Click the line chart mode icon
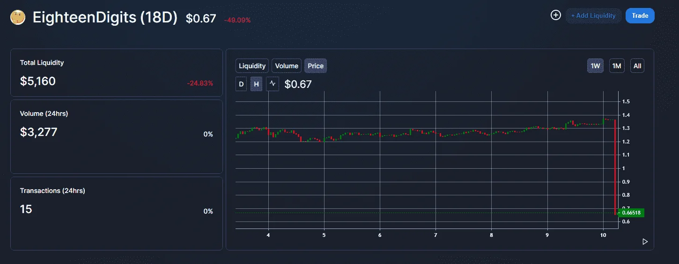 (x=273, y=84)
